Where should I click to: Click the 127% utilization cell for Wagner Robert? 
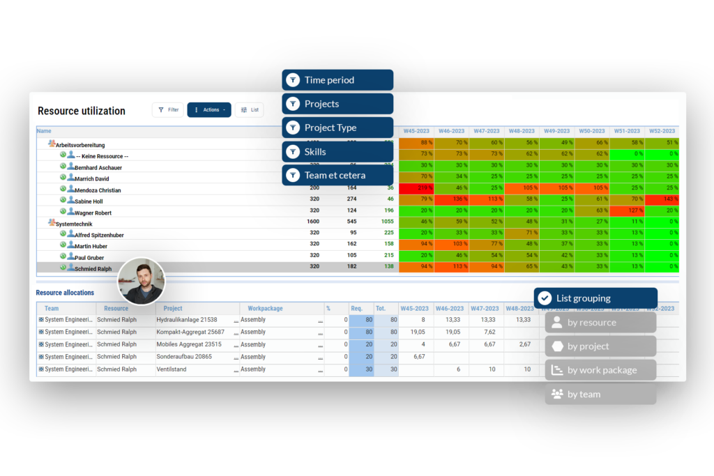[x=626, y=212]
